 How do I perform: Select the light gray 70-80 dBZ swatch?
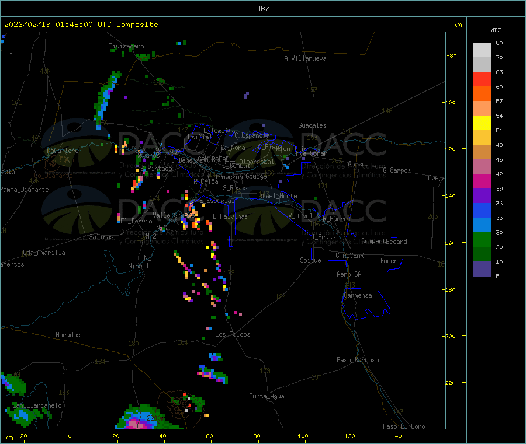coord(482,50)
